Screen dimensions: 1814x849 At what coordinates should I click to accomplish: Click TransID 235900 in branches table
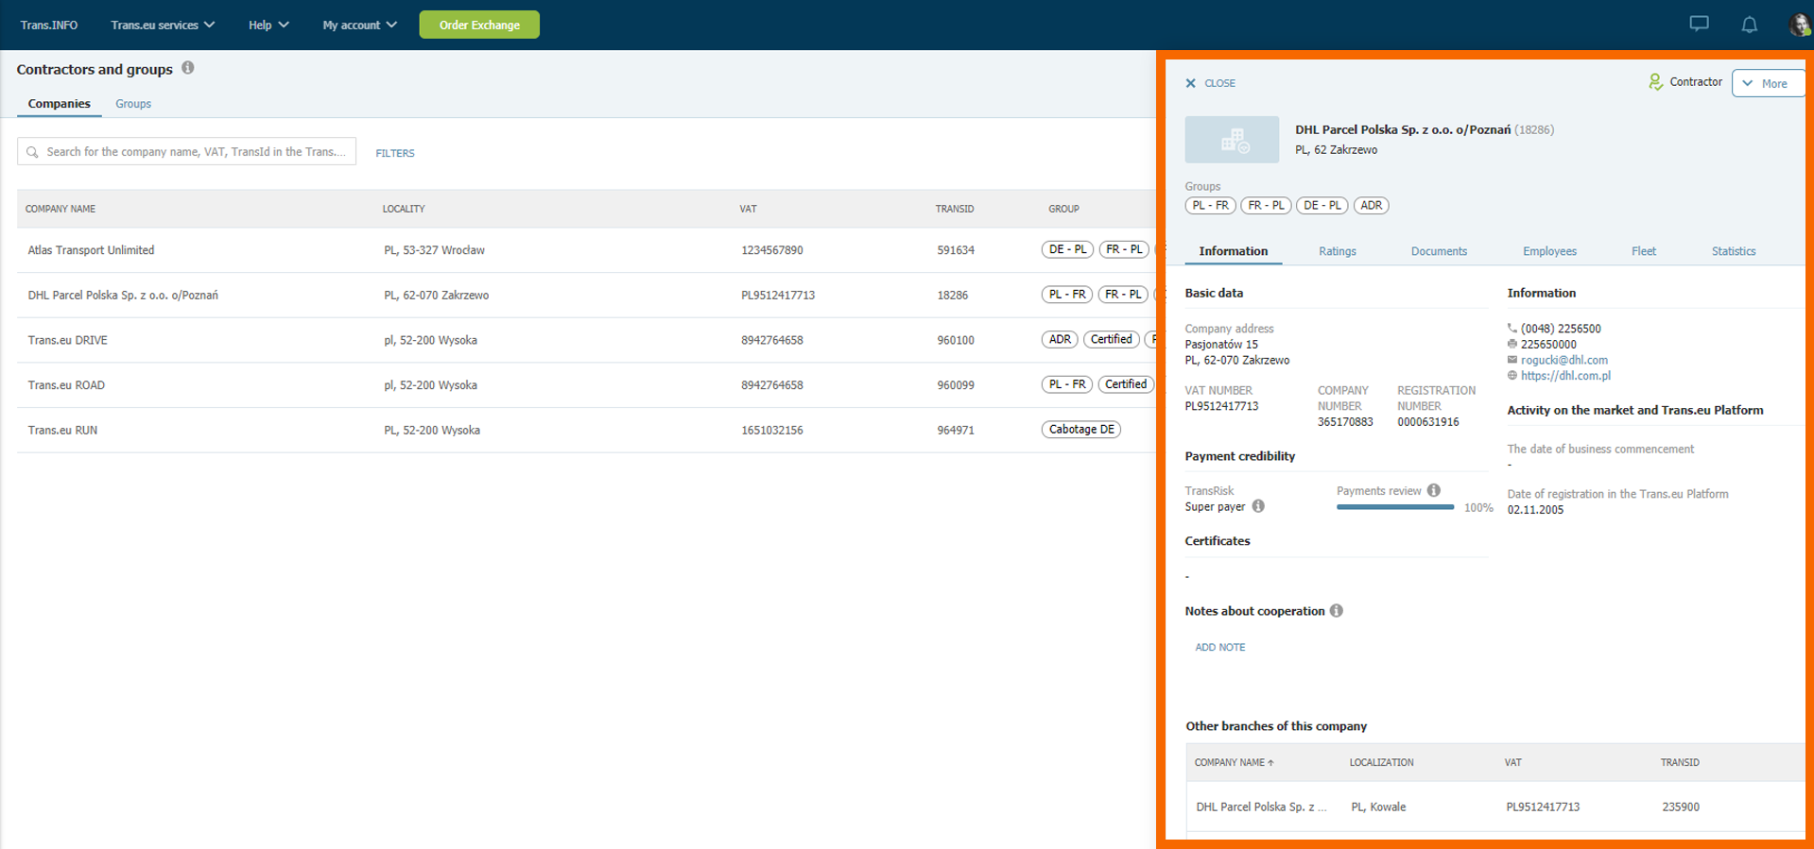[1681, 807]
